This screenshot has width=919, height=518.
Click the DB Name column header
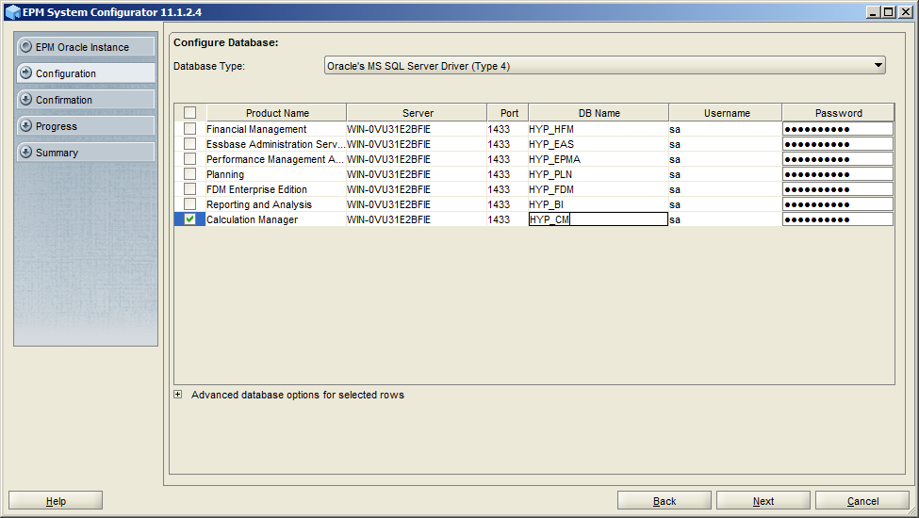[599, 113]
